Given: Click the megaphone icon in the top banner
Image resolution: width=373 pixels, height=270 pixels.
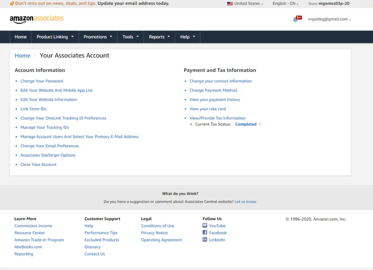Looking at the screenshot, I should click(12, 4).
